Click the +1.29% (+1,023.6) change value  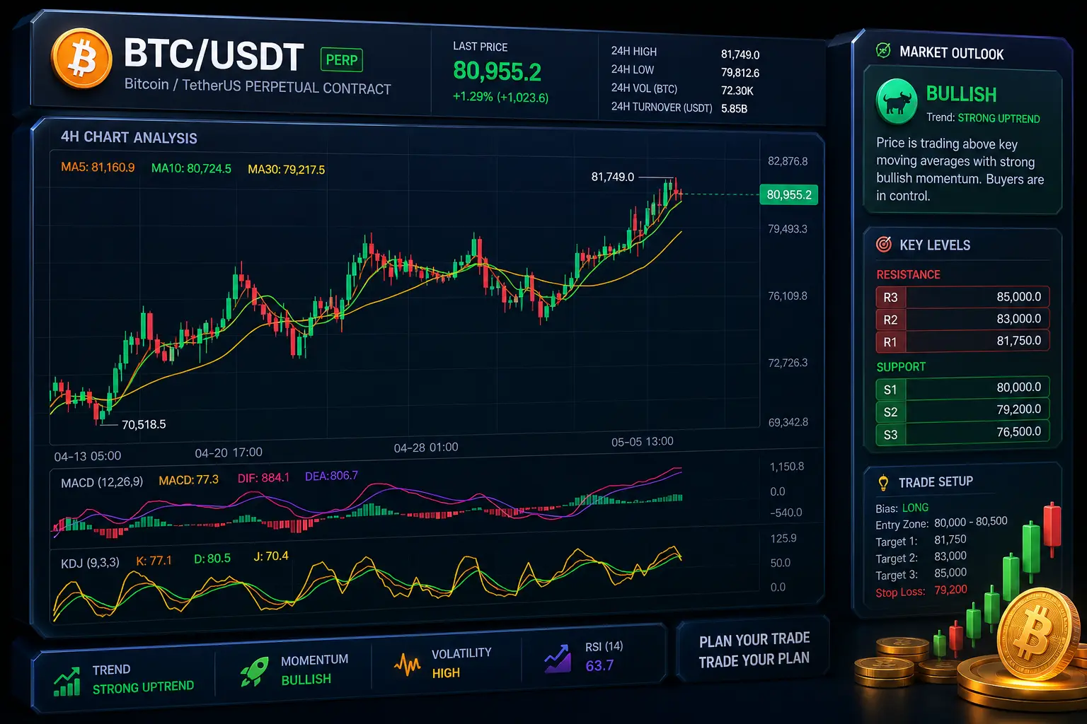pos(501,97)
